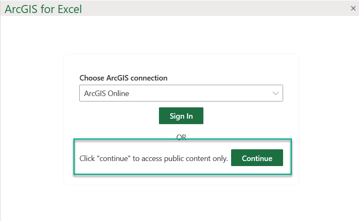Image resolution: width=359 pixels, height=221 pixels.
Task: Expand the ArcGIS connection dropdown arrow
Action: click(276, 94)
